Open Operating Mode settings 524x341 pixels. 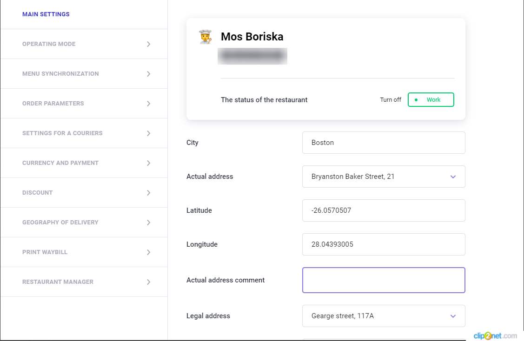coord(84,44)
